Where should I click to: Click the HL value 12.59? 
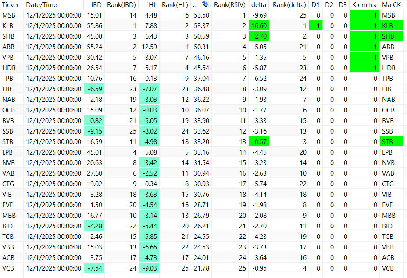(x=150, y=47)
